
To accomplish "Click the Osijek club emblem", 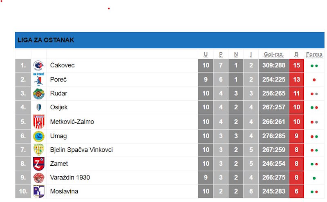I will pyautogui.click(x=38, y=108).
